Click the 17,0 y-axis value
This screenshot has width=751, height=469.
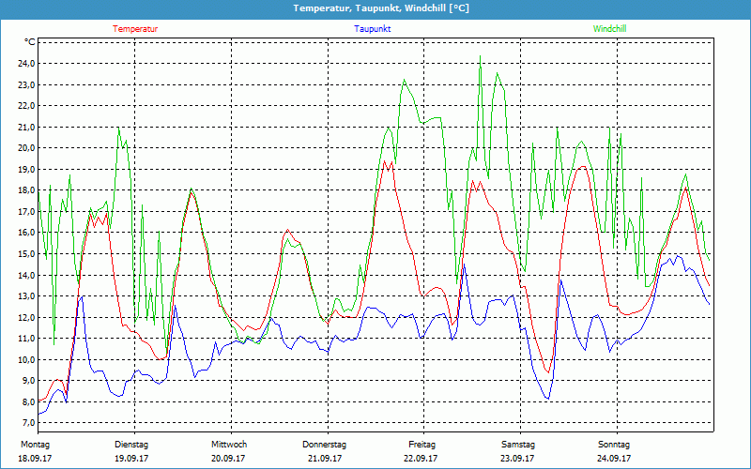coord(26,212)
